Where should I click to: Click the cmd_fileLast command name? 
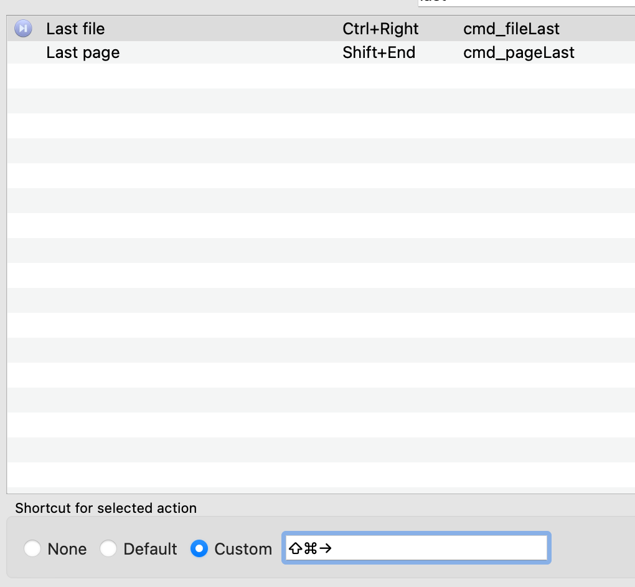point(511,29)
